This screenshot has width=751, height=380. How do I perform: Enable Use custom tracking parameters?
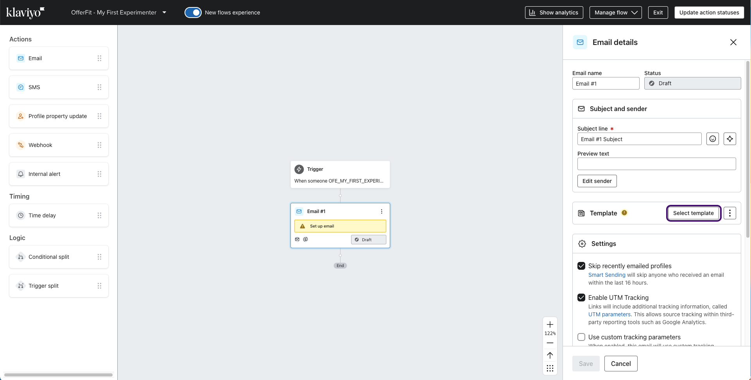(x=581, y=337)
